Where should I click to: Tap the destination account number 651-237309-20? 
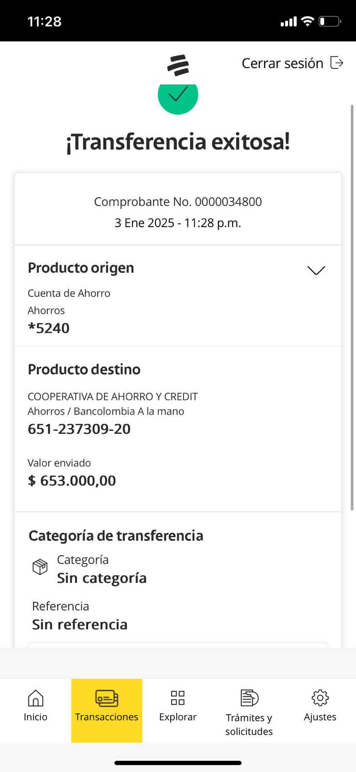[79, 429]
